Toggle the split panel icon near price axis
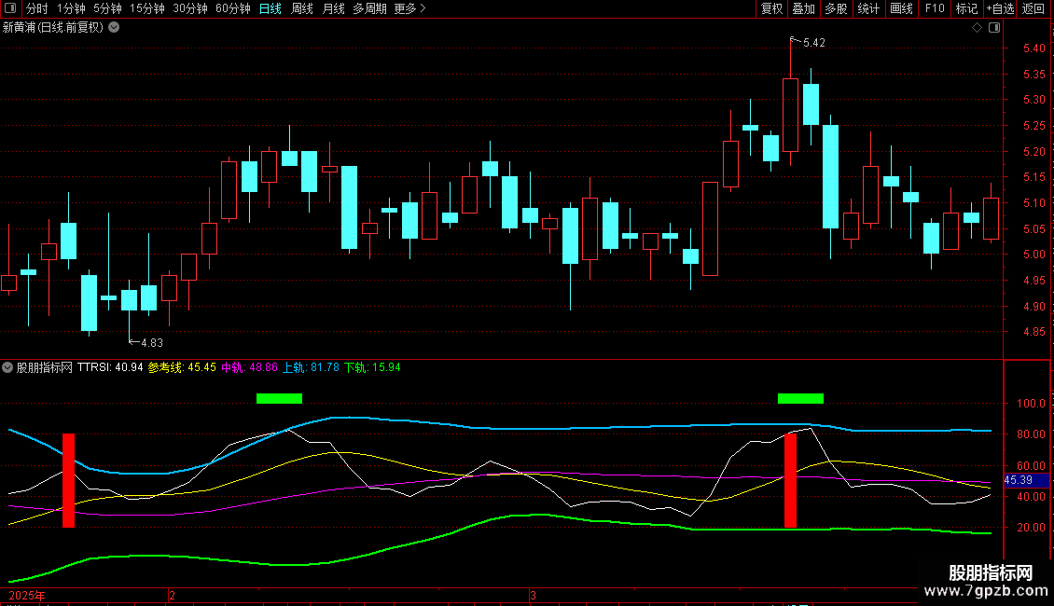 [994, 28]
